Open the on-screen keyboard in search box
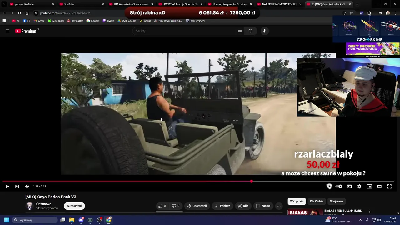 [x=240, y=31]
